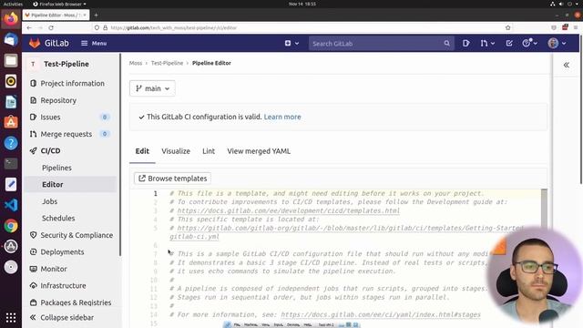Click the Moss breadcrumb
The width and height of the screenshot is (583, 328).
click(136, 63)
